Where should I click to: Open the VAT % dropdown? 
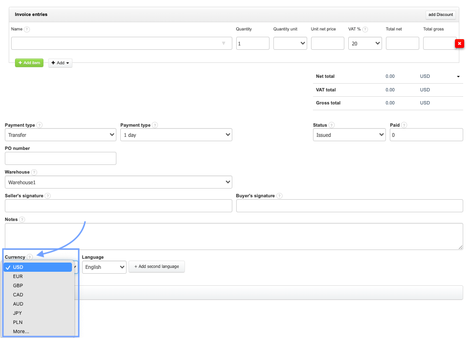click(365, 44)
